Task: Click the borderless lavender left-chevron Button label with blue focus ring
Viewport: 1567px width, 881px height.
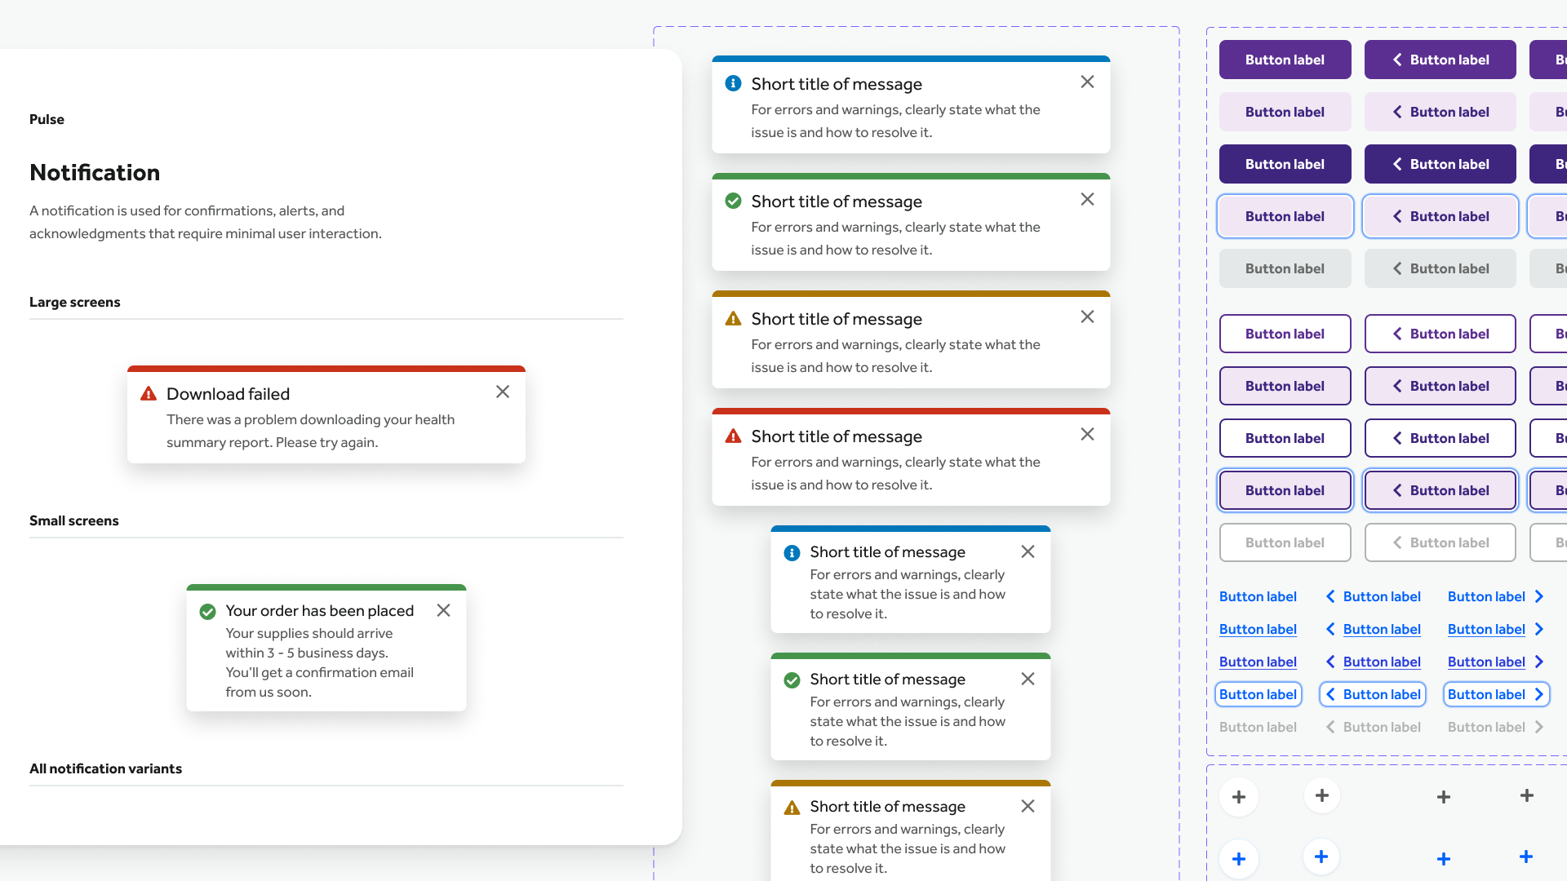Action: 1440,216
